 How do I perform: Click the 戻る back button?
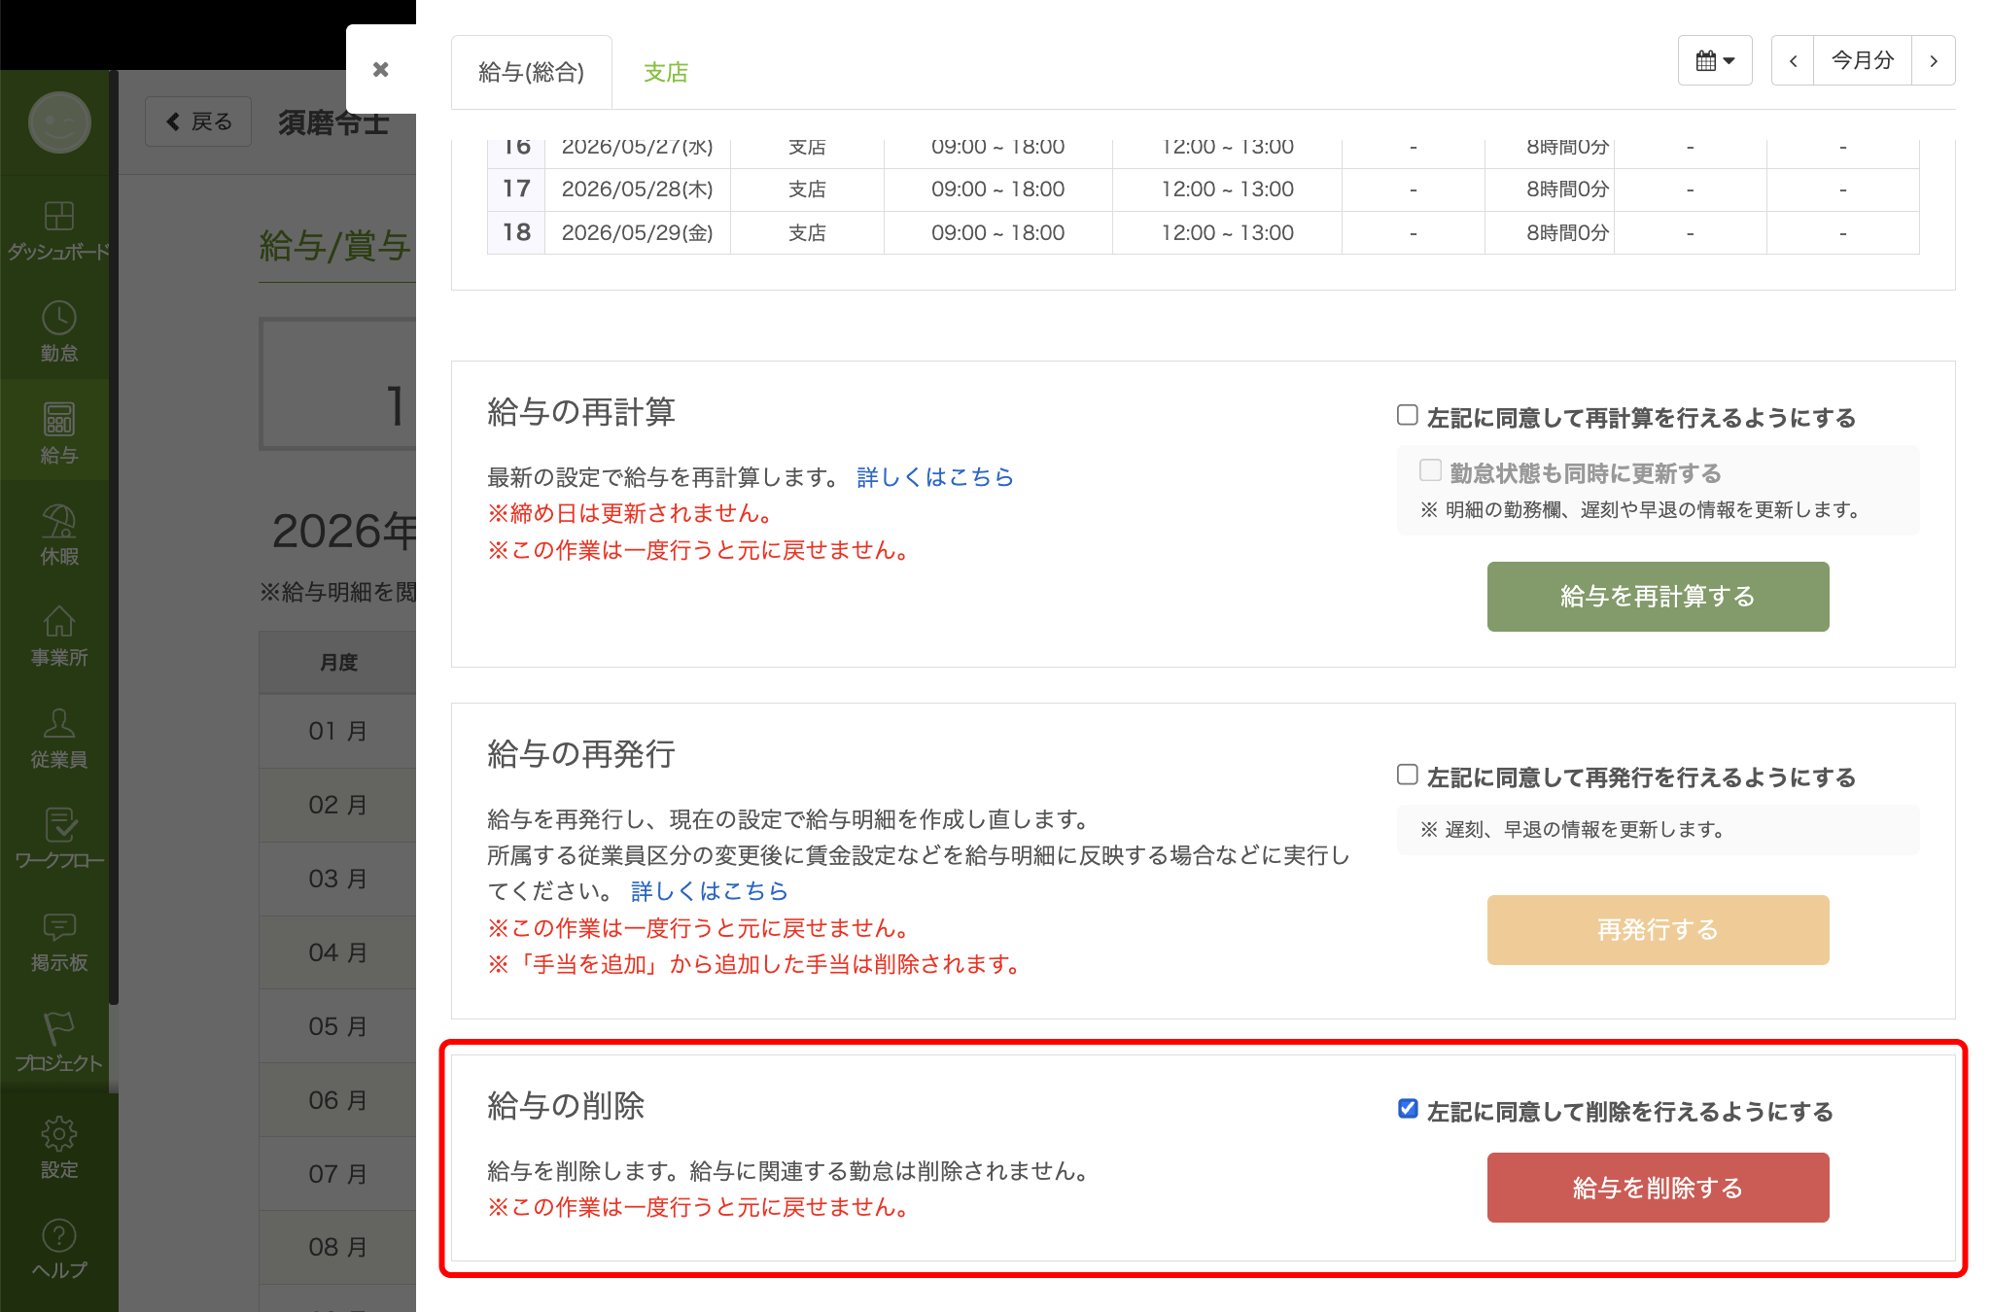pos(198,121)
